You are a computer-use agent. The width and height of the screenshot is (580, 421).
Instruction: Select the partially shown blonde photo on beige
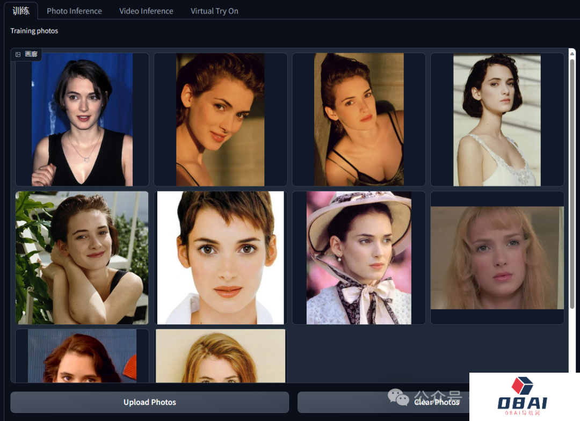[221, 356]
